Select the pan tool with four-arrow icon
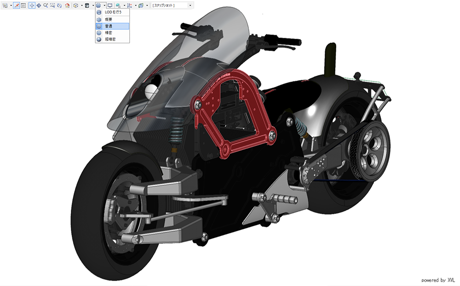 (32, 6)
